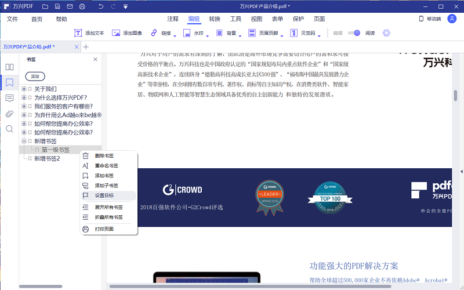Select the 第一级书签 bookmark
This screenshot has height=290, width=464.
[x=55, y=150]
